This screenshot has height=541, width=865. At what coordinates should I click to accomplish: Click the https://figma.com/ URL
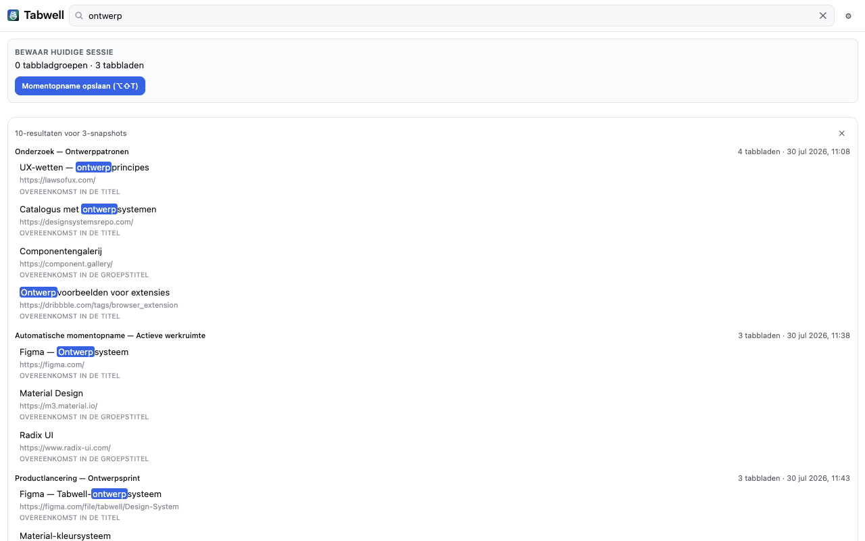coord(52,364)
